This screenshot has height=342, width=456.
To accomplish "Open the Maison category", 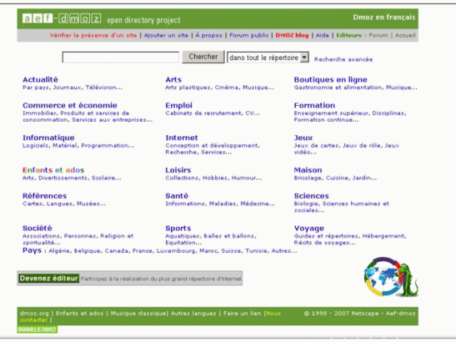I will (308, 170).
